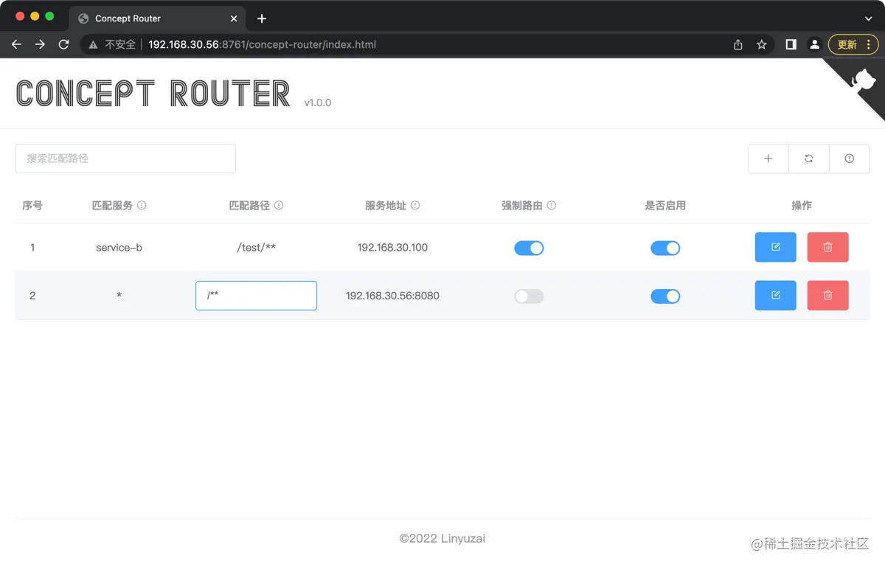The width and height of the screenshot is (885, 567).
Task: Open a new browser tab
Action: tap(262, 18)
